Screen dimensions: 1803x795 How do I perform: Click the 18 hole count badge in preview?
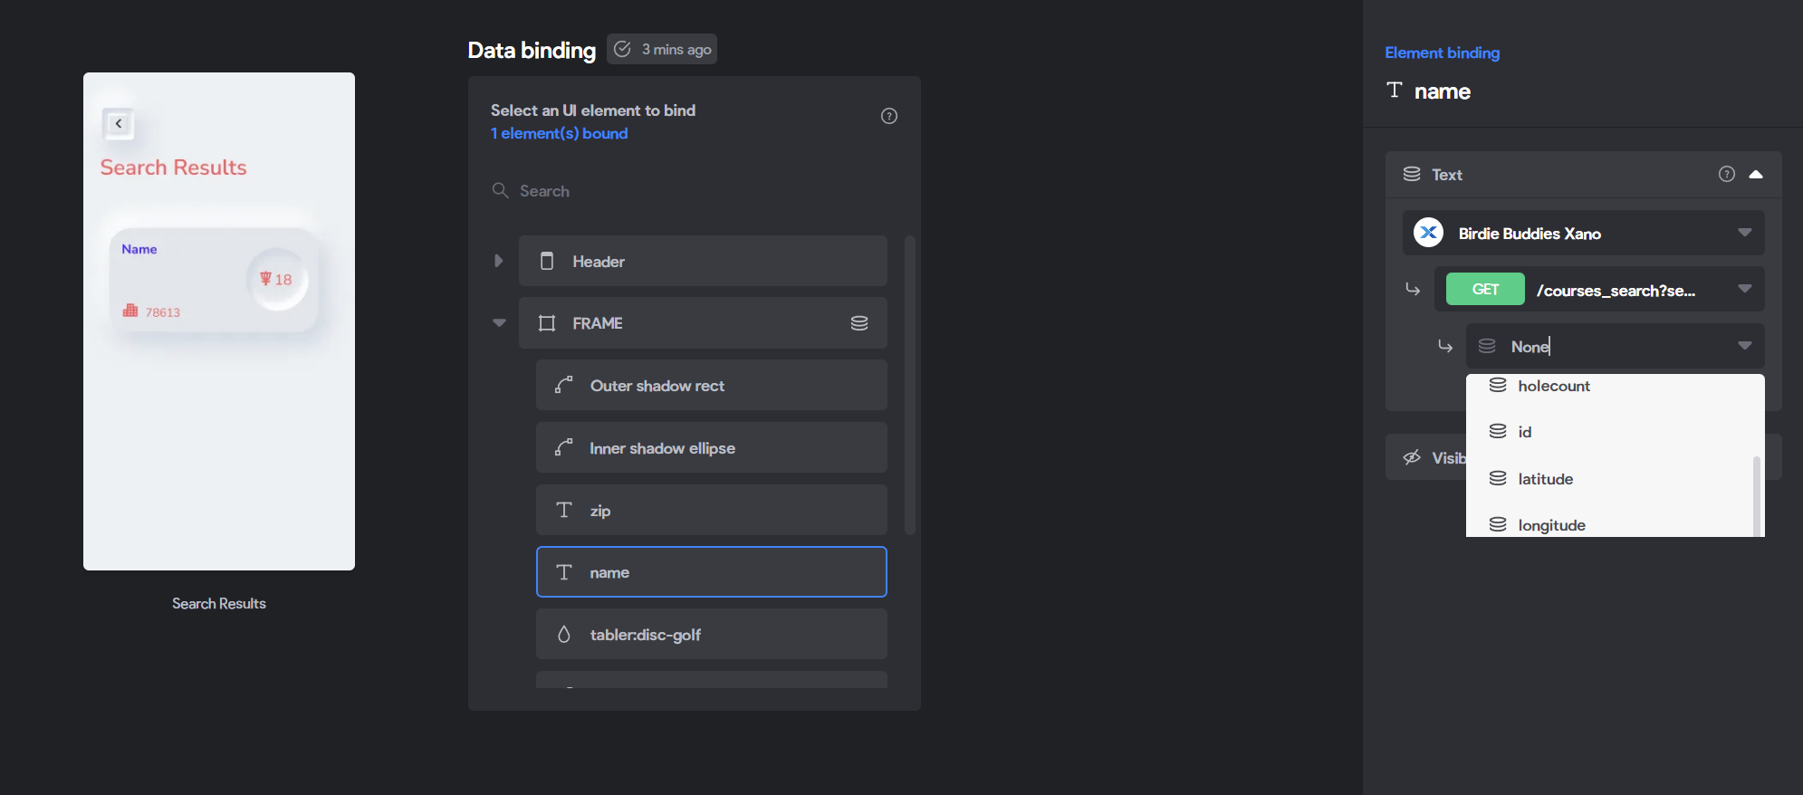point(277,279)
